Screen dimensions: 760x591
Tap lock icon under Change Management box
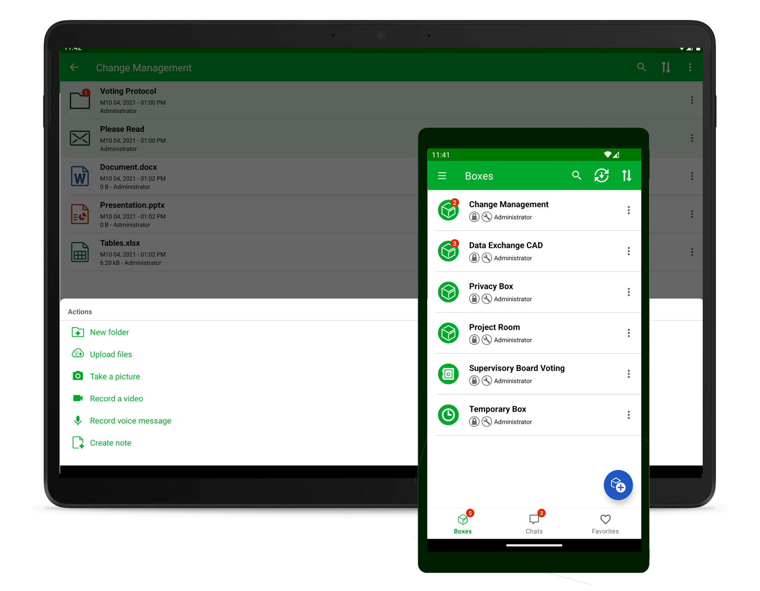(x=474, y=217)
